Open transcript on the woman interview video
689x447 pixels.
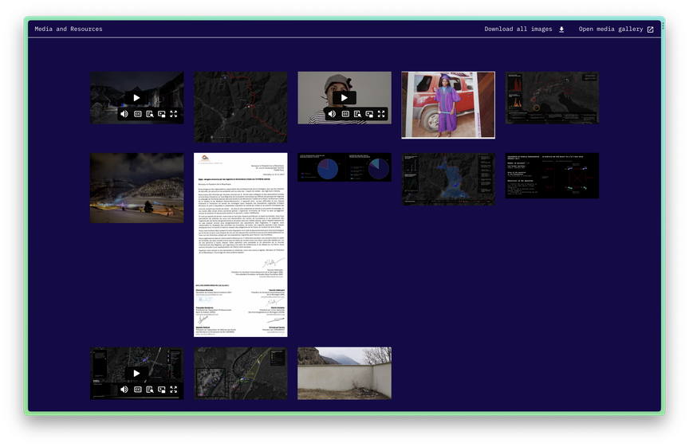(x=357, y=114)
